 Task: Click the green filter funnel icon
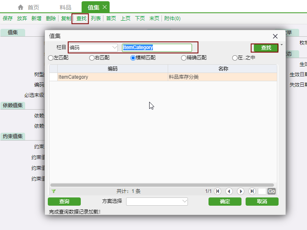coord(54,191)
